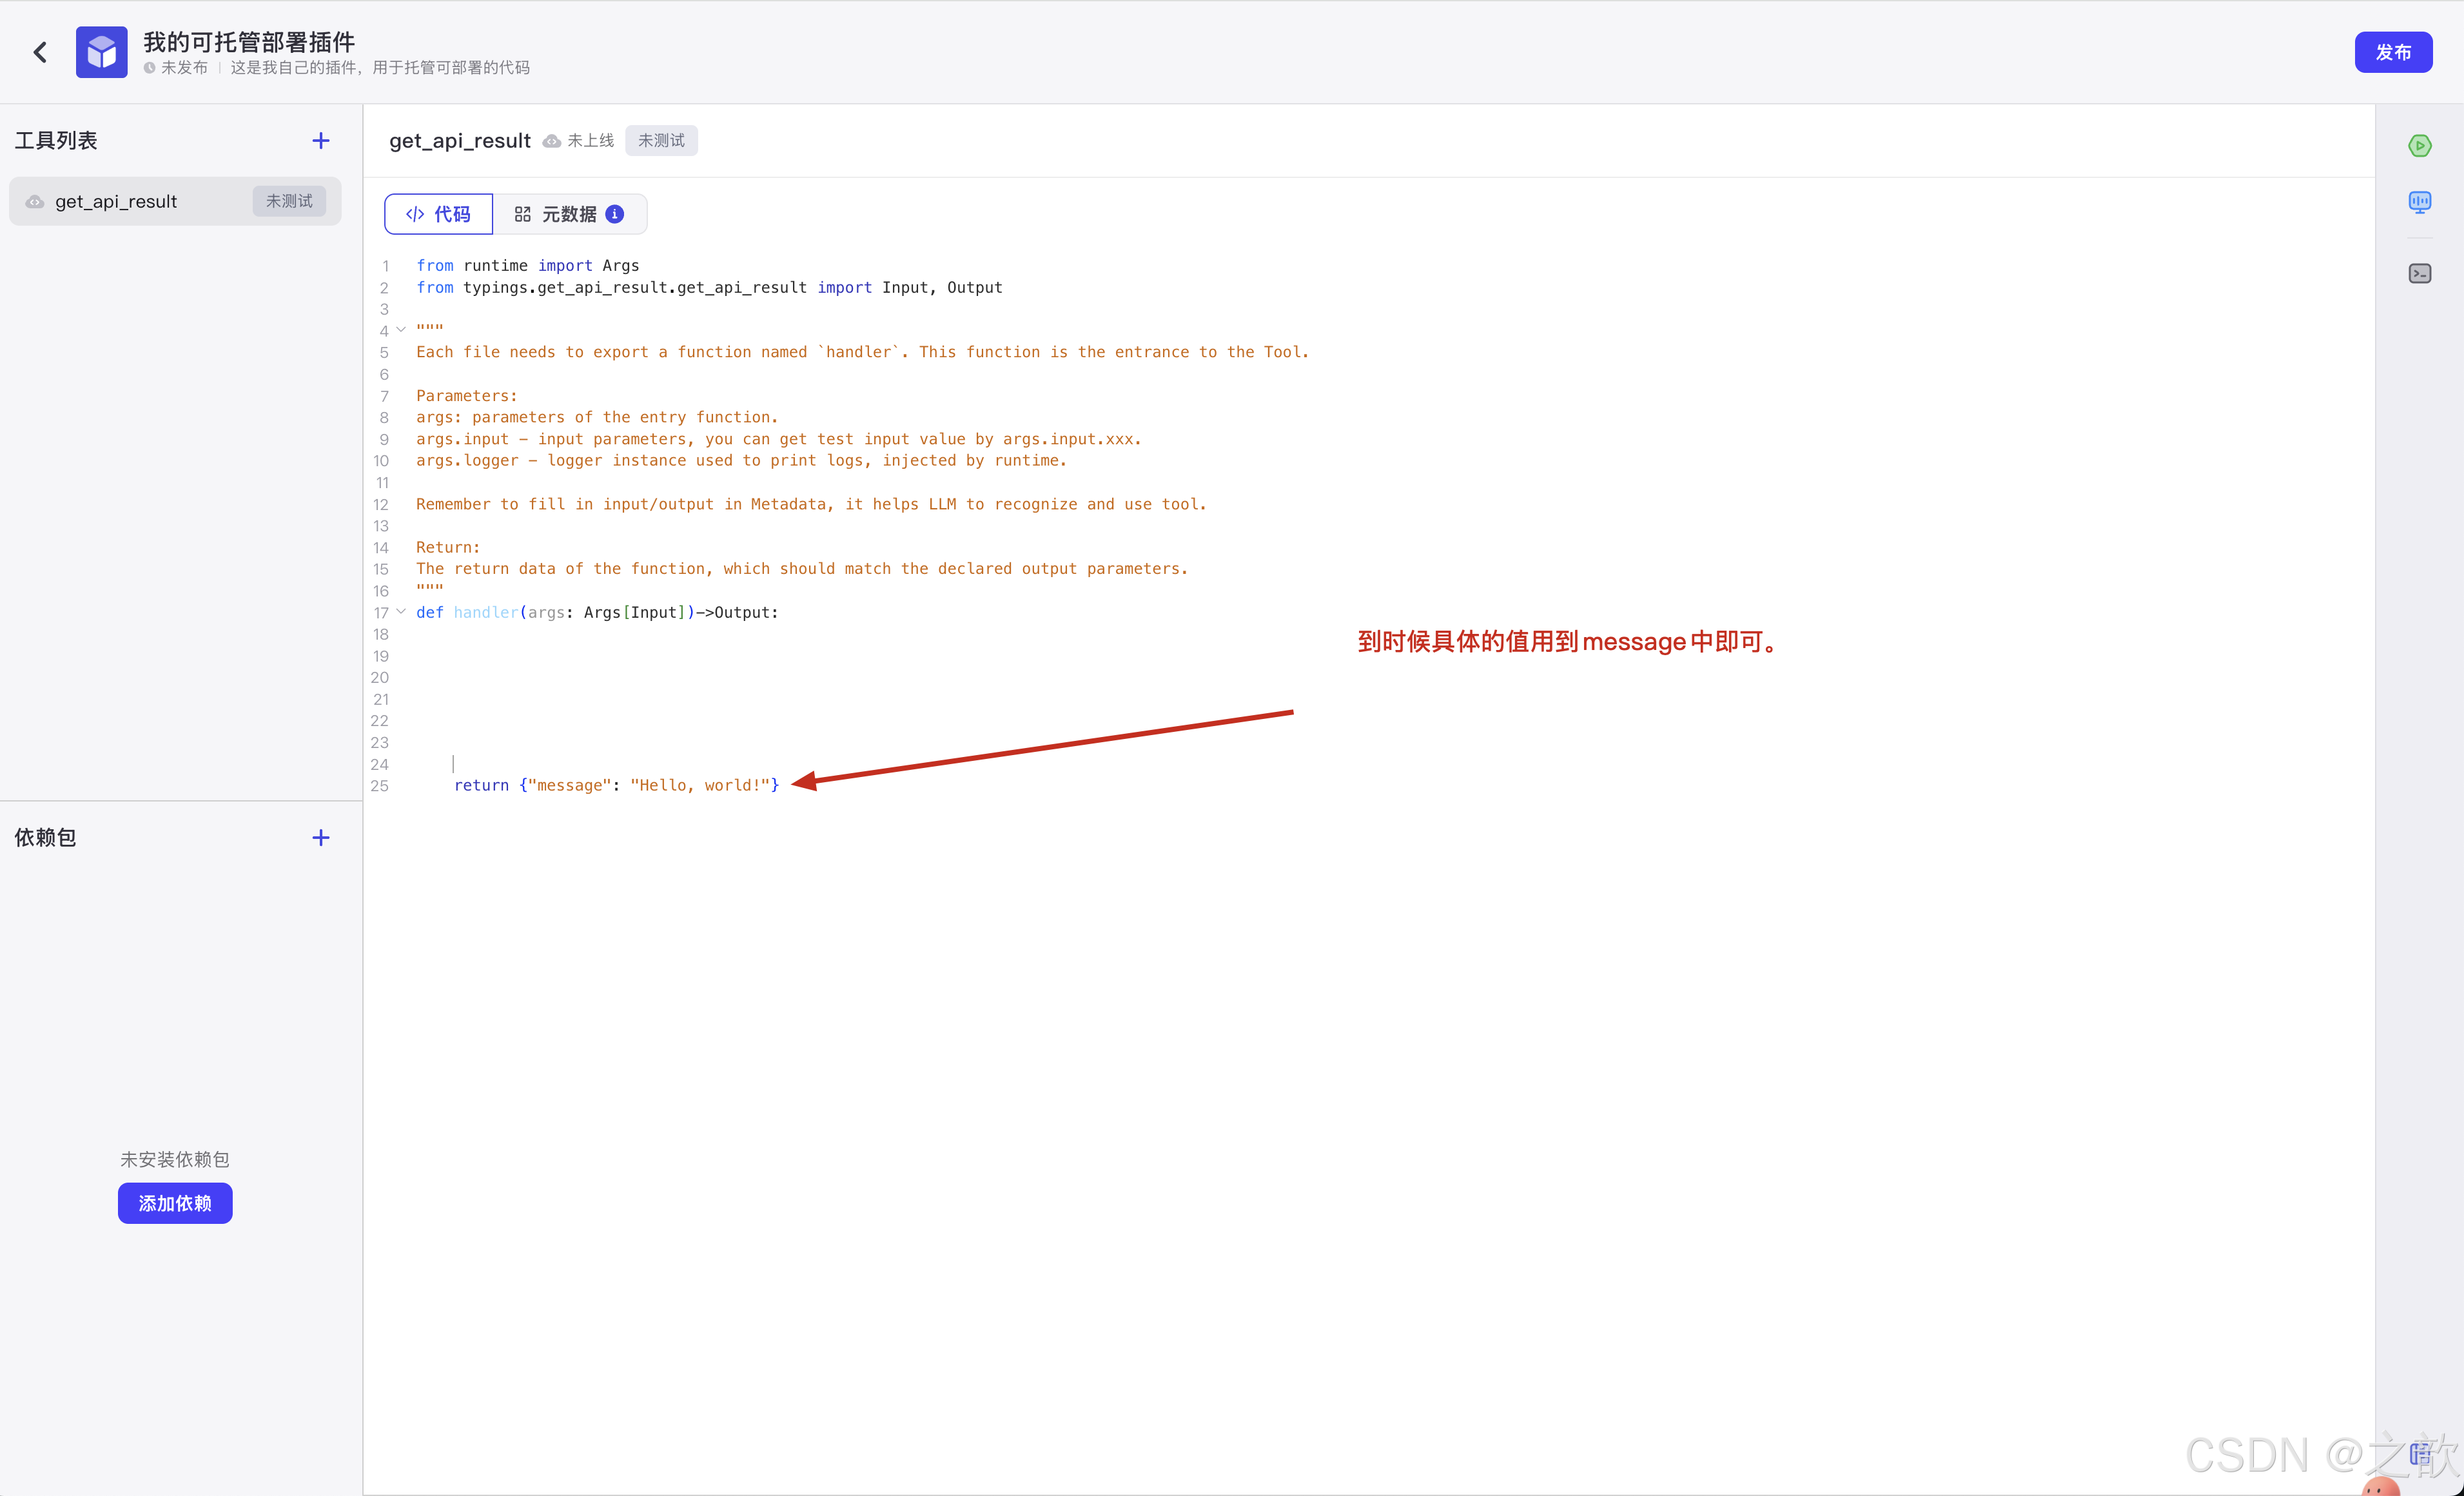Add a new tool with plus icon

(320, 141)
